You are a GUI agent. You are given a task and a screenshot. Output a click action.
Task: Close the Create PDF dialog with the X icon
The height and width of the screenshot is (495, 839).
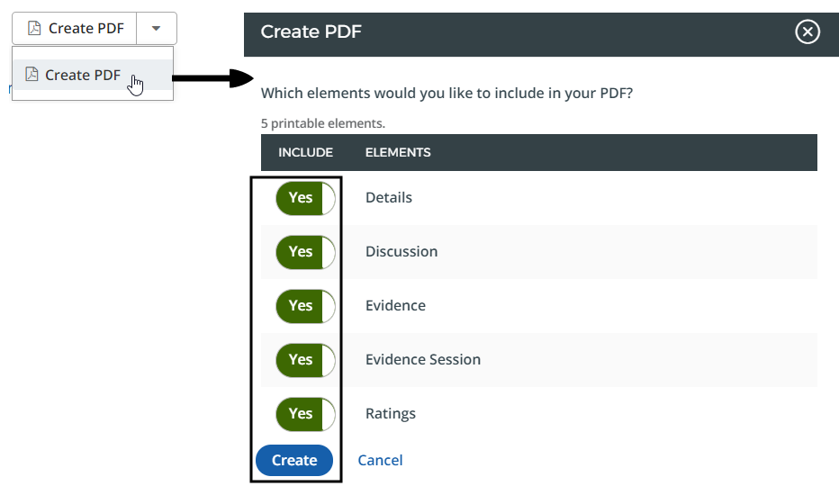(x=807, y=32)
